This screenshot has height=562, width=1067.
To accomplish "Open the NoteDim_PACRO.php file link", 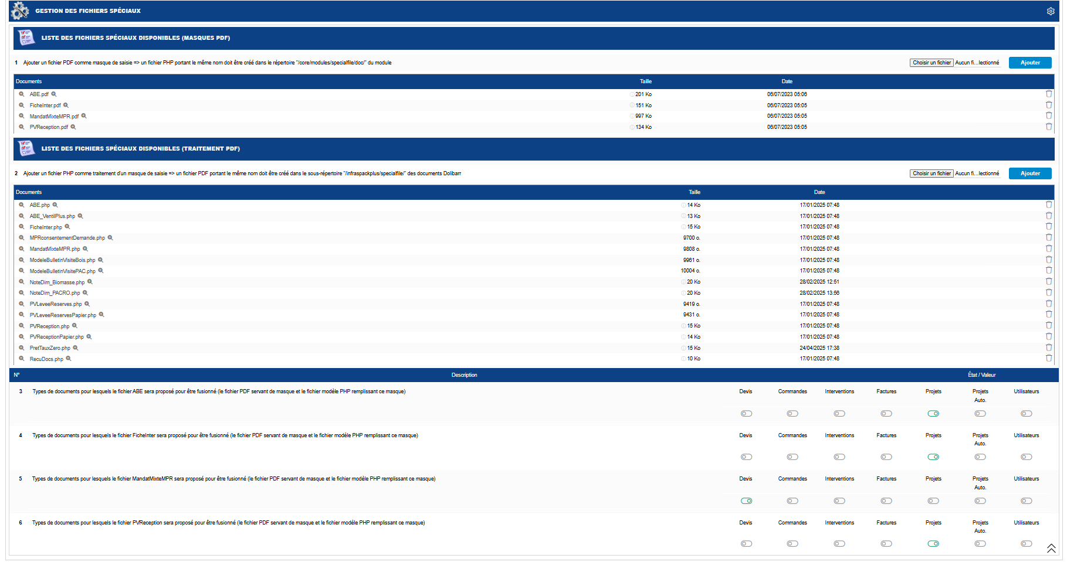I will (x=55, y=293).
